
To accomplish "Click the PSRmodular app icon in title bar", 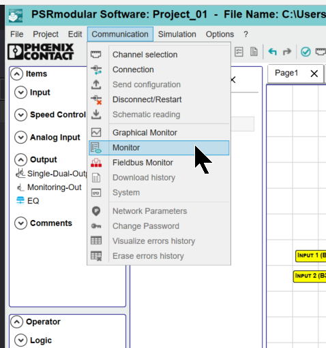I will 16,16.
